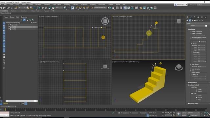Screen dimensions: 210x118
Task: Open Select by Name dialog icon
Action: 31,8
